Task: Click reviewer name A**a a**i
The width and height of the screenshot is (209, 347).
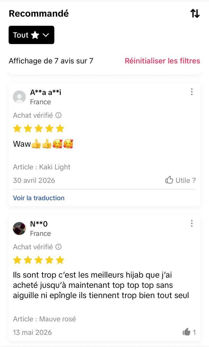Action: (x=46, y=92)
